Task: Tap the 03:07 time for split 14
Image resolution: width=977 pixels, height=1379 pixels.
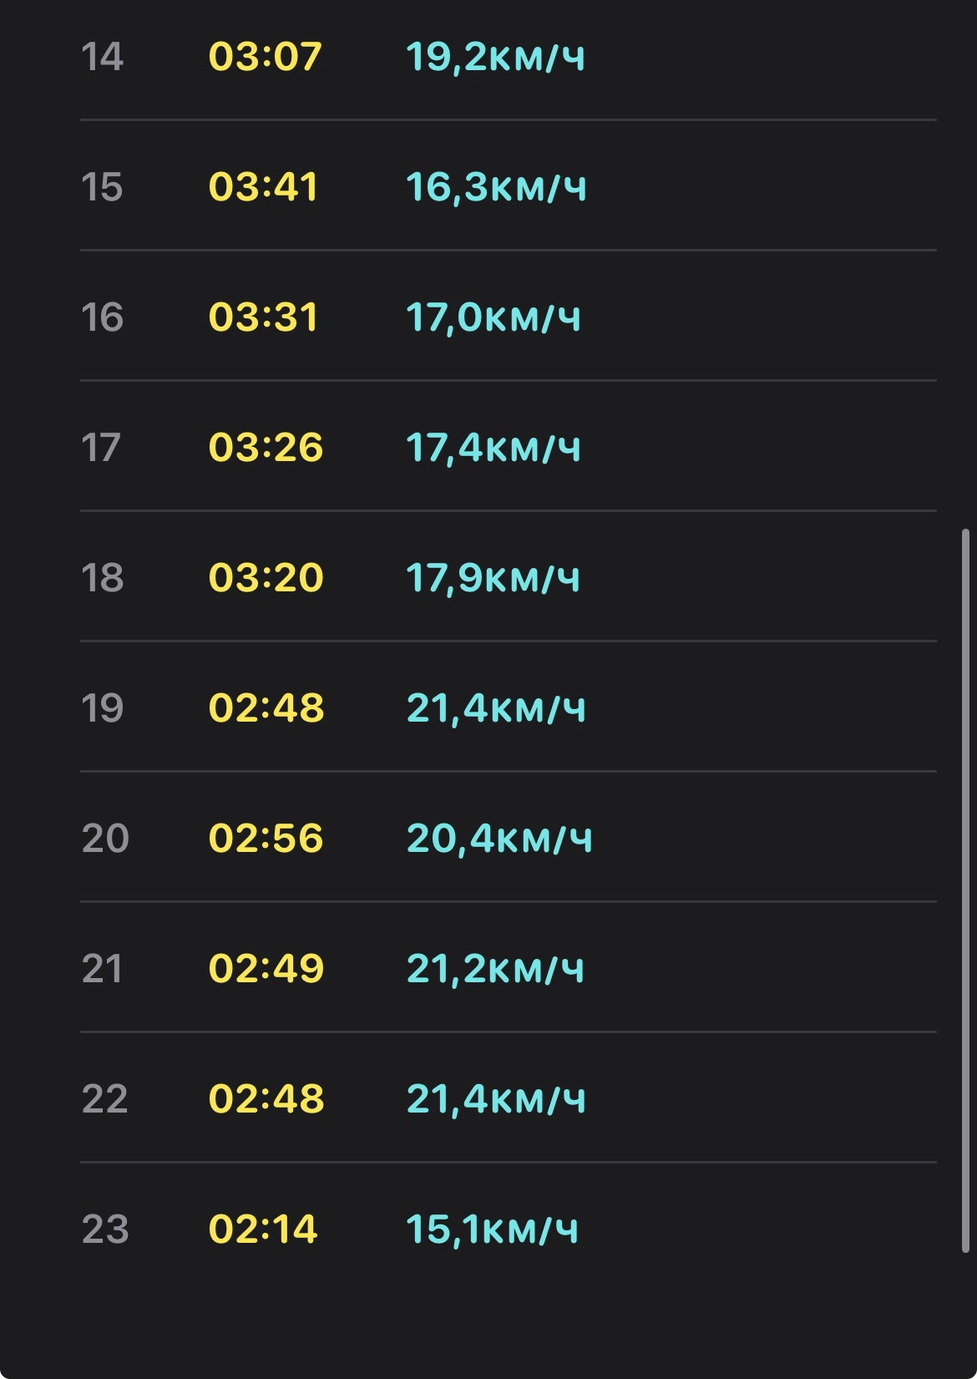Action: click(x=266, y=57)
